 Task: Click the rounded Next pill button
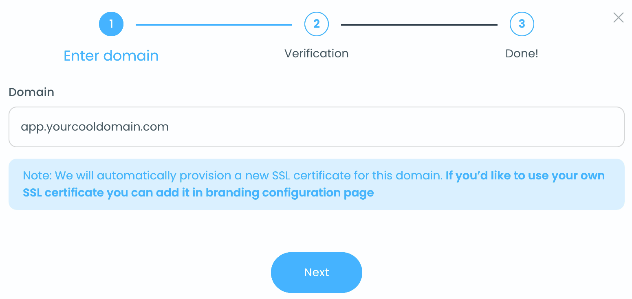[317, 272]
